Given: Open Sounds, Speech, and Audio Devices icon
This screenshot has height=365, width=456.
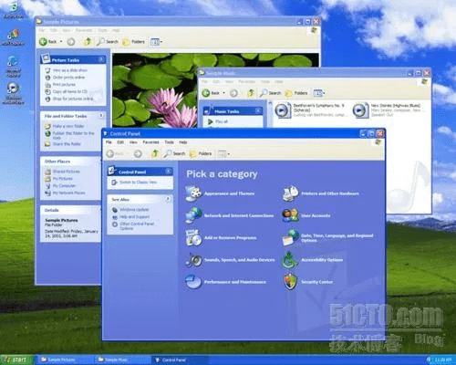Looking at the screenshot, I should tap(193, 260).
